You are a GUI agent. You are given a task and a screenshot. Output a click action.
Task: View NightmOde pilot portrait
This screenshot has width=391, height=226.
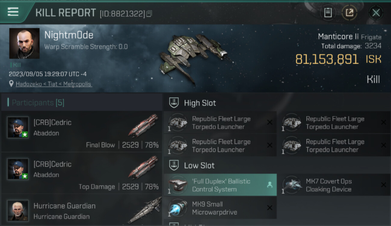click(24, 43)
